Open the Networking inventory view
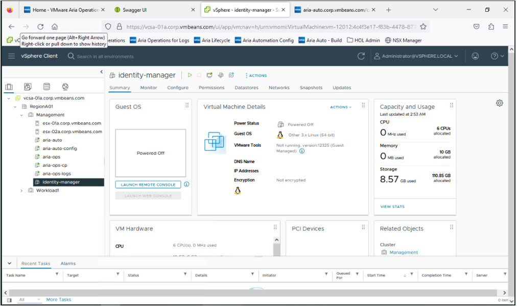This screenshot has height=307, width=517. pos(65,87)
